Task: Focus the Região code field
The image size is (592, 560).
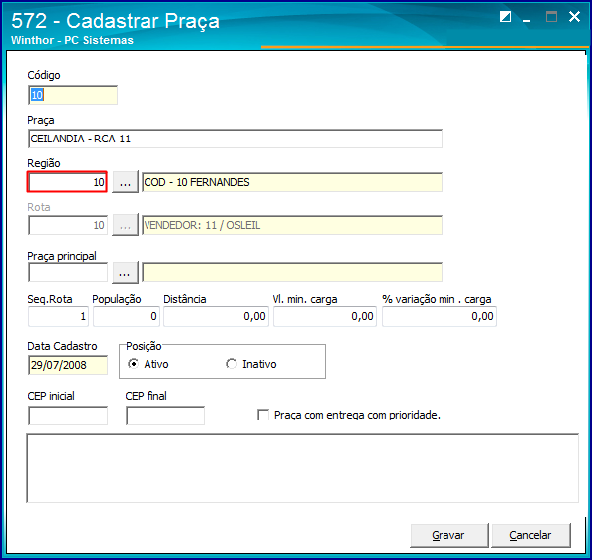Action: [x=67, y=182]
